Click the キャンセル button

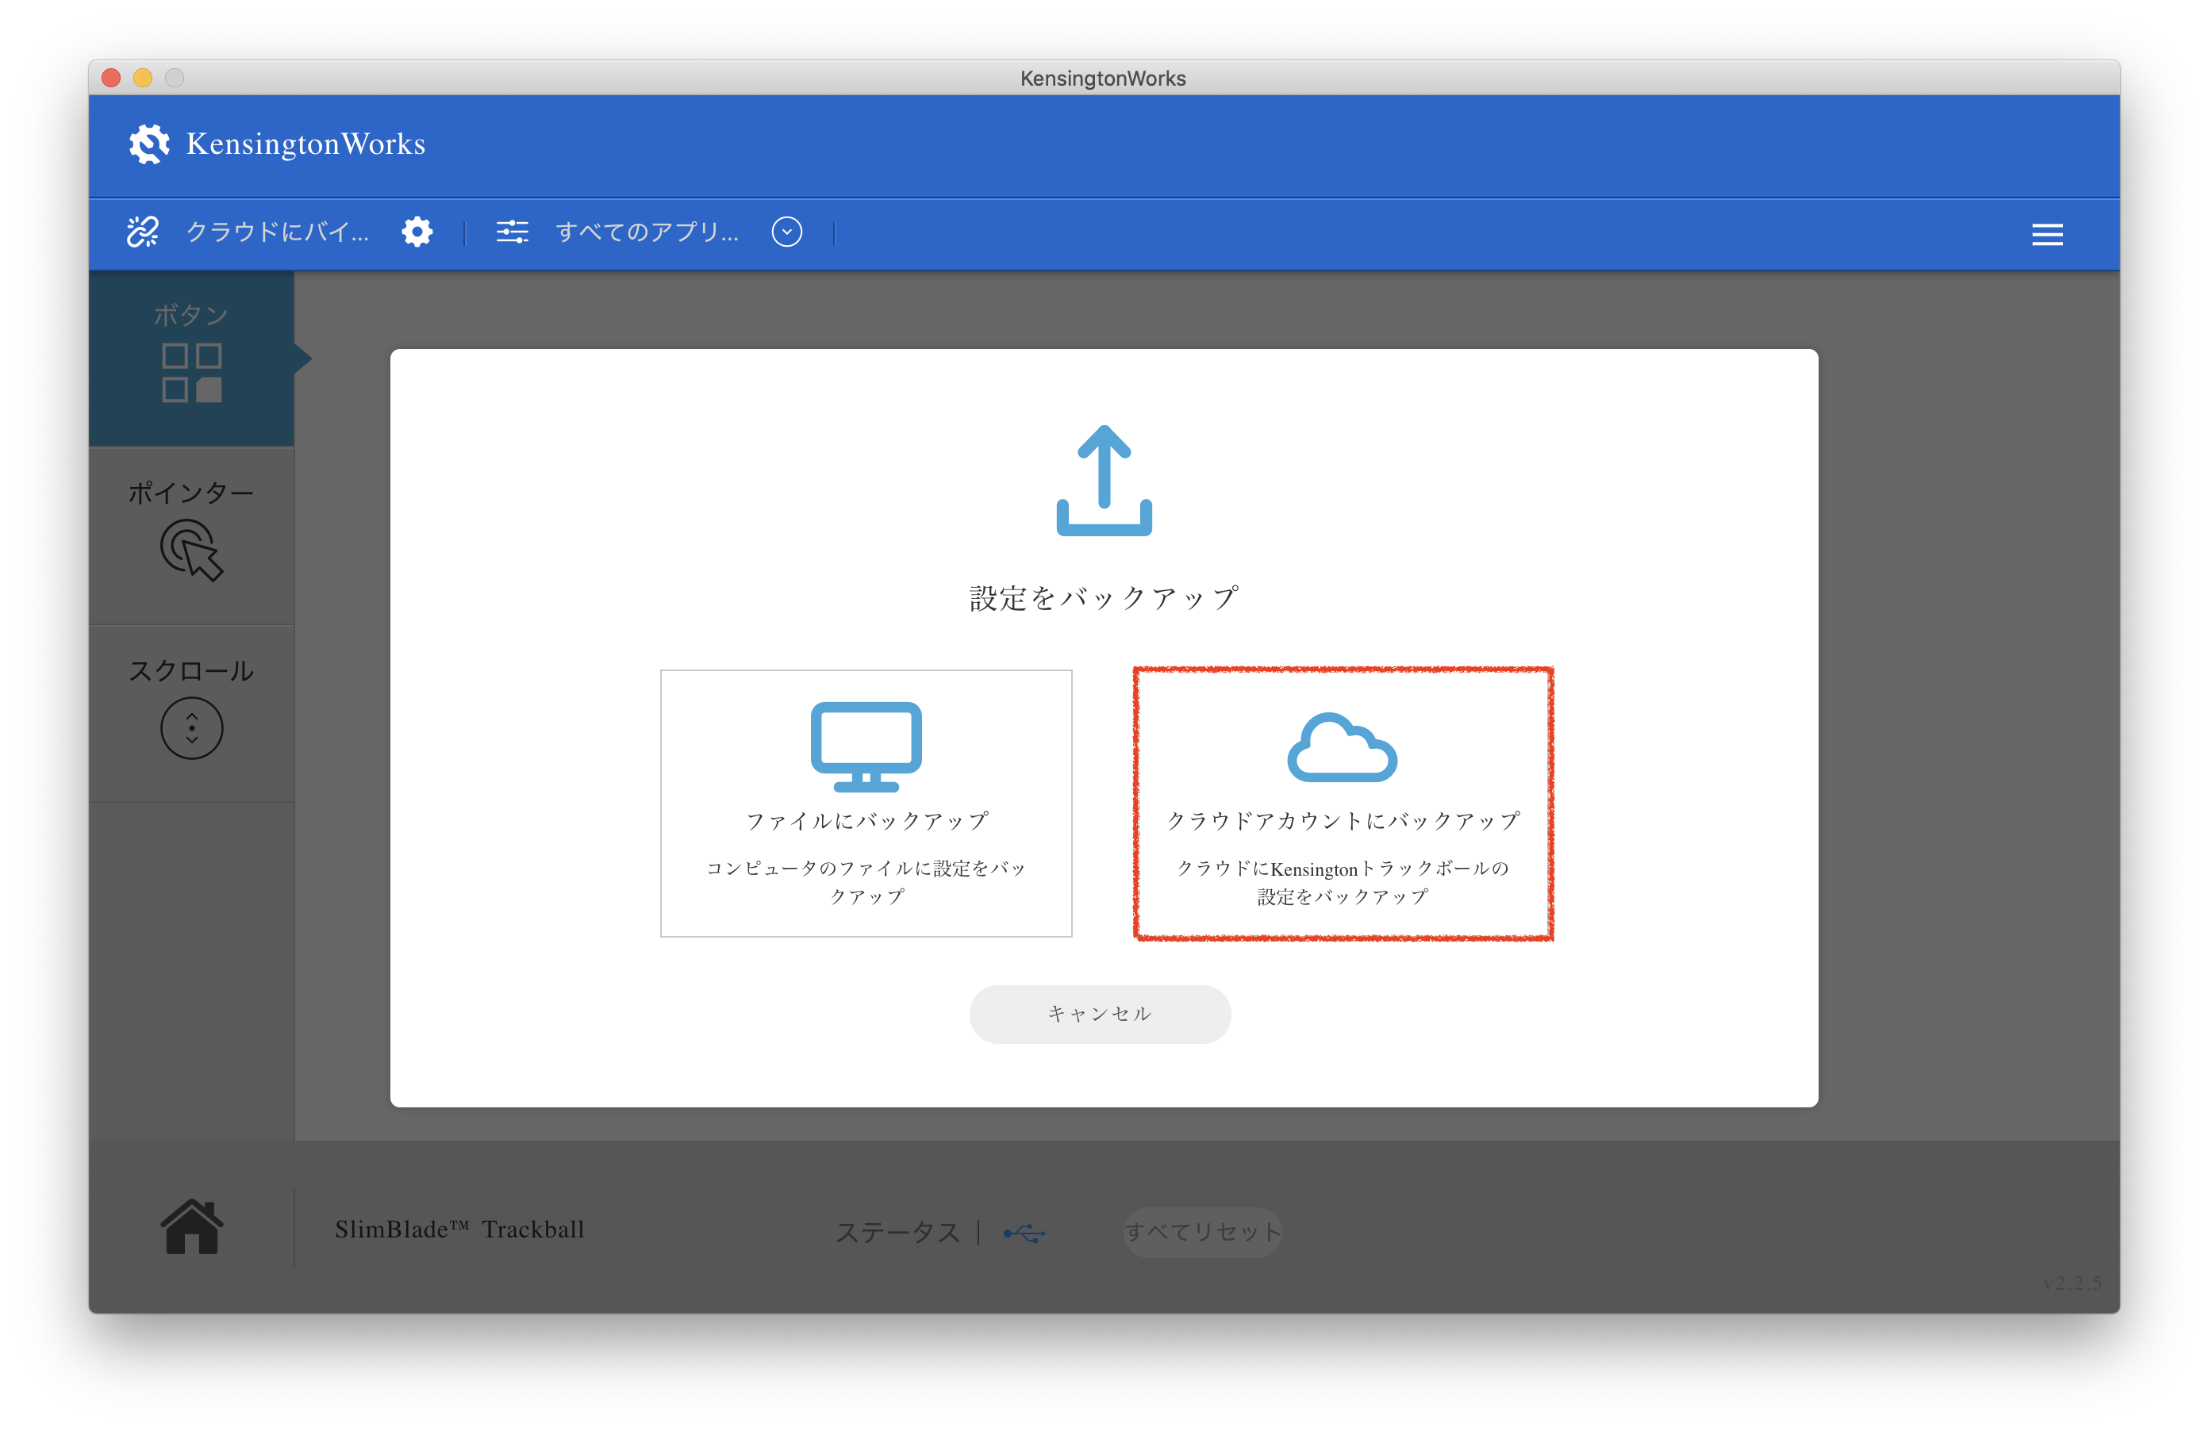click(1100, 1014)
